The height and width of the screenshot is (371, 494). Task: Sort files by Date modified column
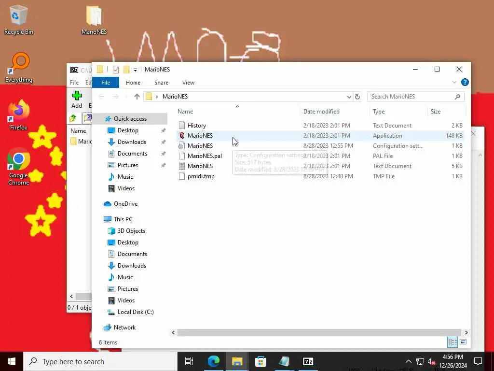click(x=321, y=112)
